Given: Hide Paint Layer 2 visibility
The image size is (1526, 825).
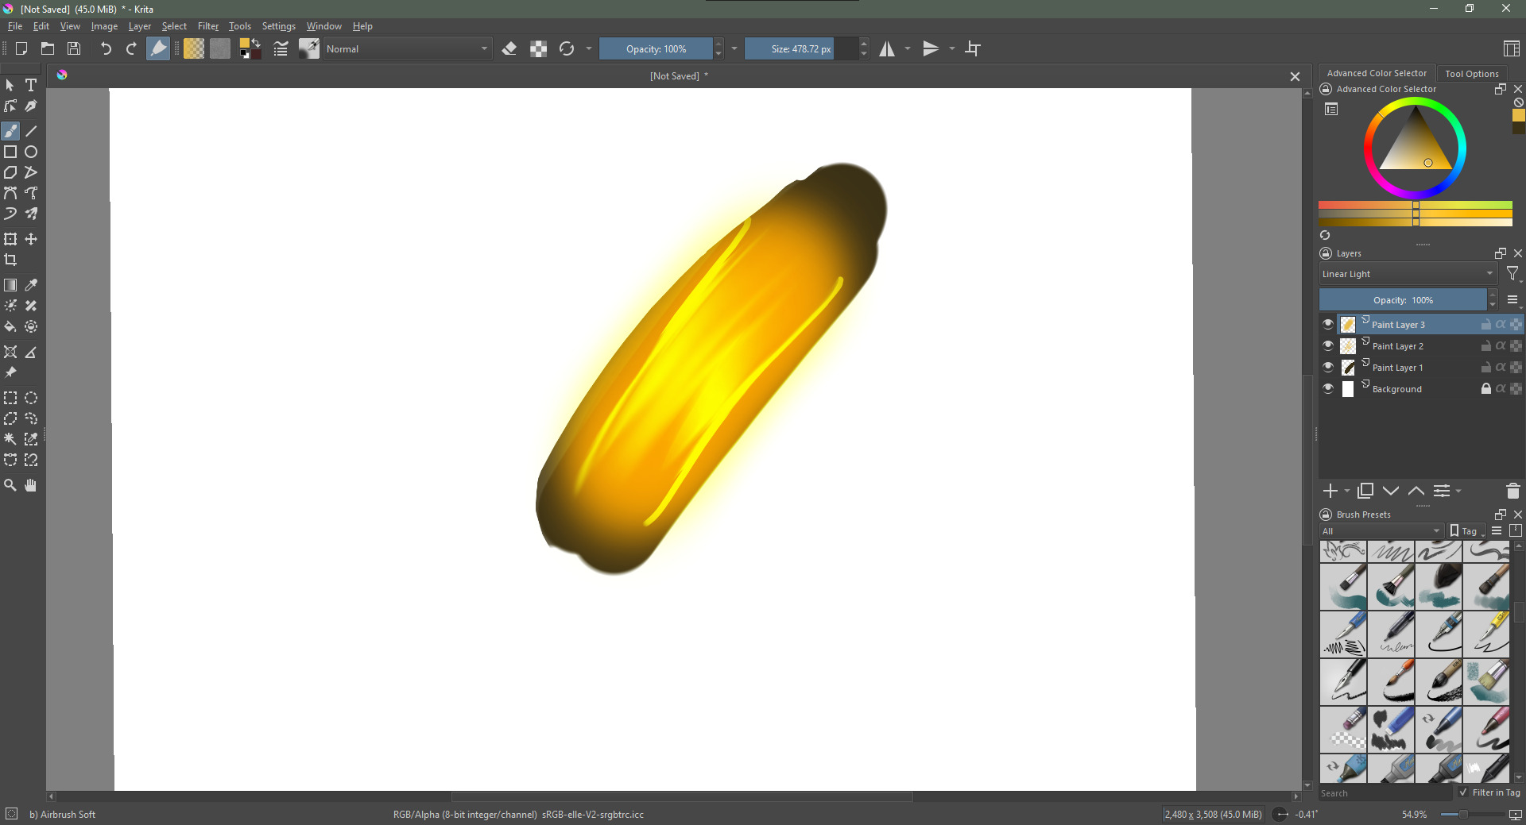Looking at the screenshot, I should click(1327, 345).
